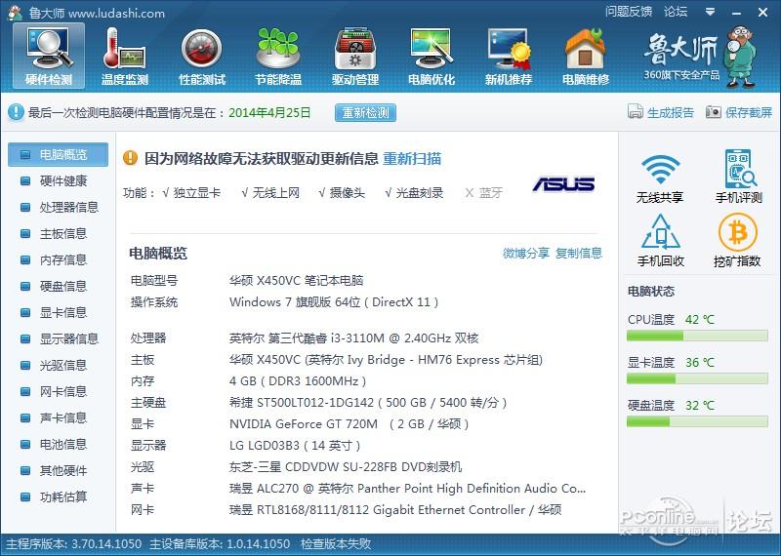
Task: Click the 摄像头 feature indicator
Action: (x=341, y=192)
